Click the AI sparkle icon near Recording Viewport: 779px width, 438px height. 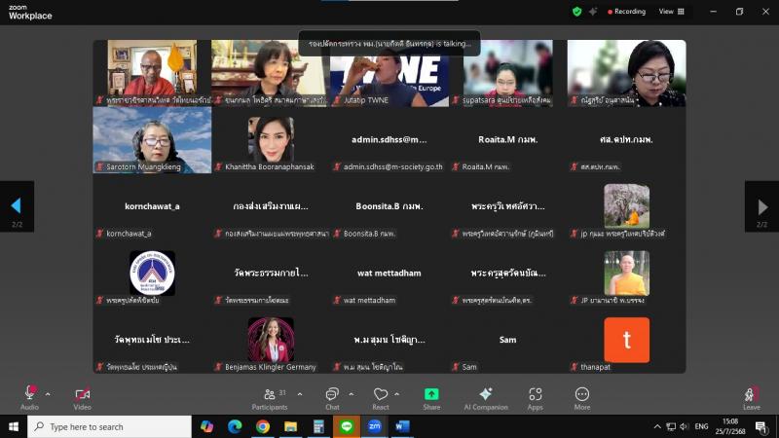pos(593,12)
